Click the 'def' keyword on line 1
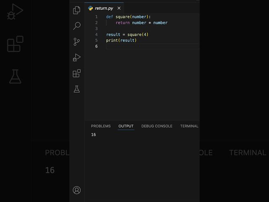Image resolution: width=269 pixels, height=202 pixels. [x=109, y=17]
